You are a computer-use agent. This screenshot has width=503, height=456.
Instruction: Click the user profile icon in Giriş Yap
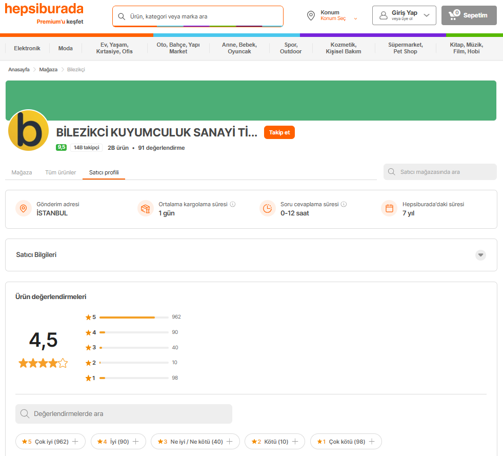(384, 15)
